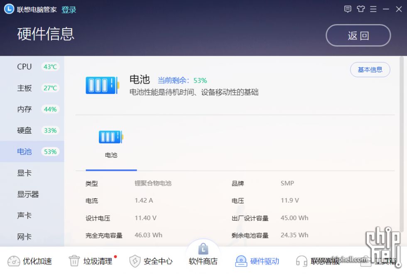Click the 基本信息 button
The image size is (407, 274).
coord(370,70)
